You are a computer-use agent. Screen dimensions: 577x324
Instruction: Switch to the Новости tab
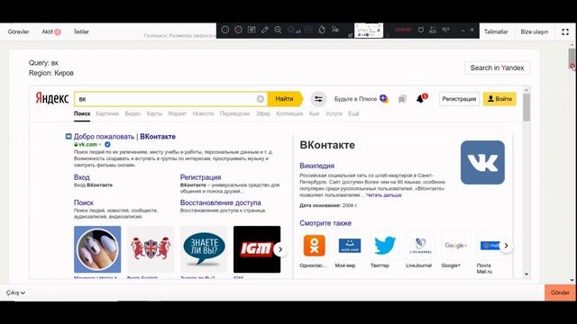pyautogui.click(x=203, y=113)
